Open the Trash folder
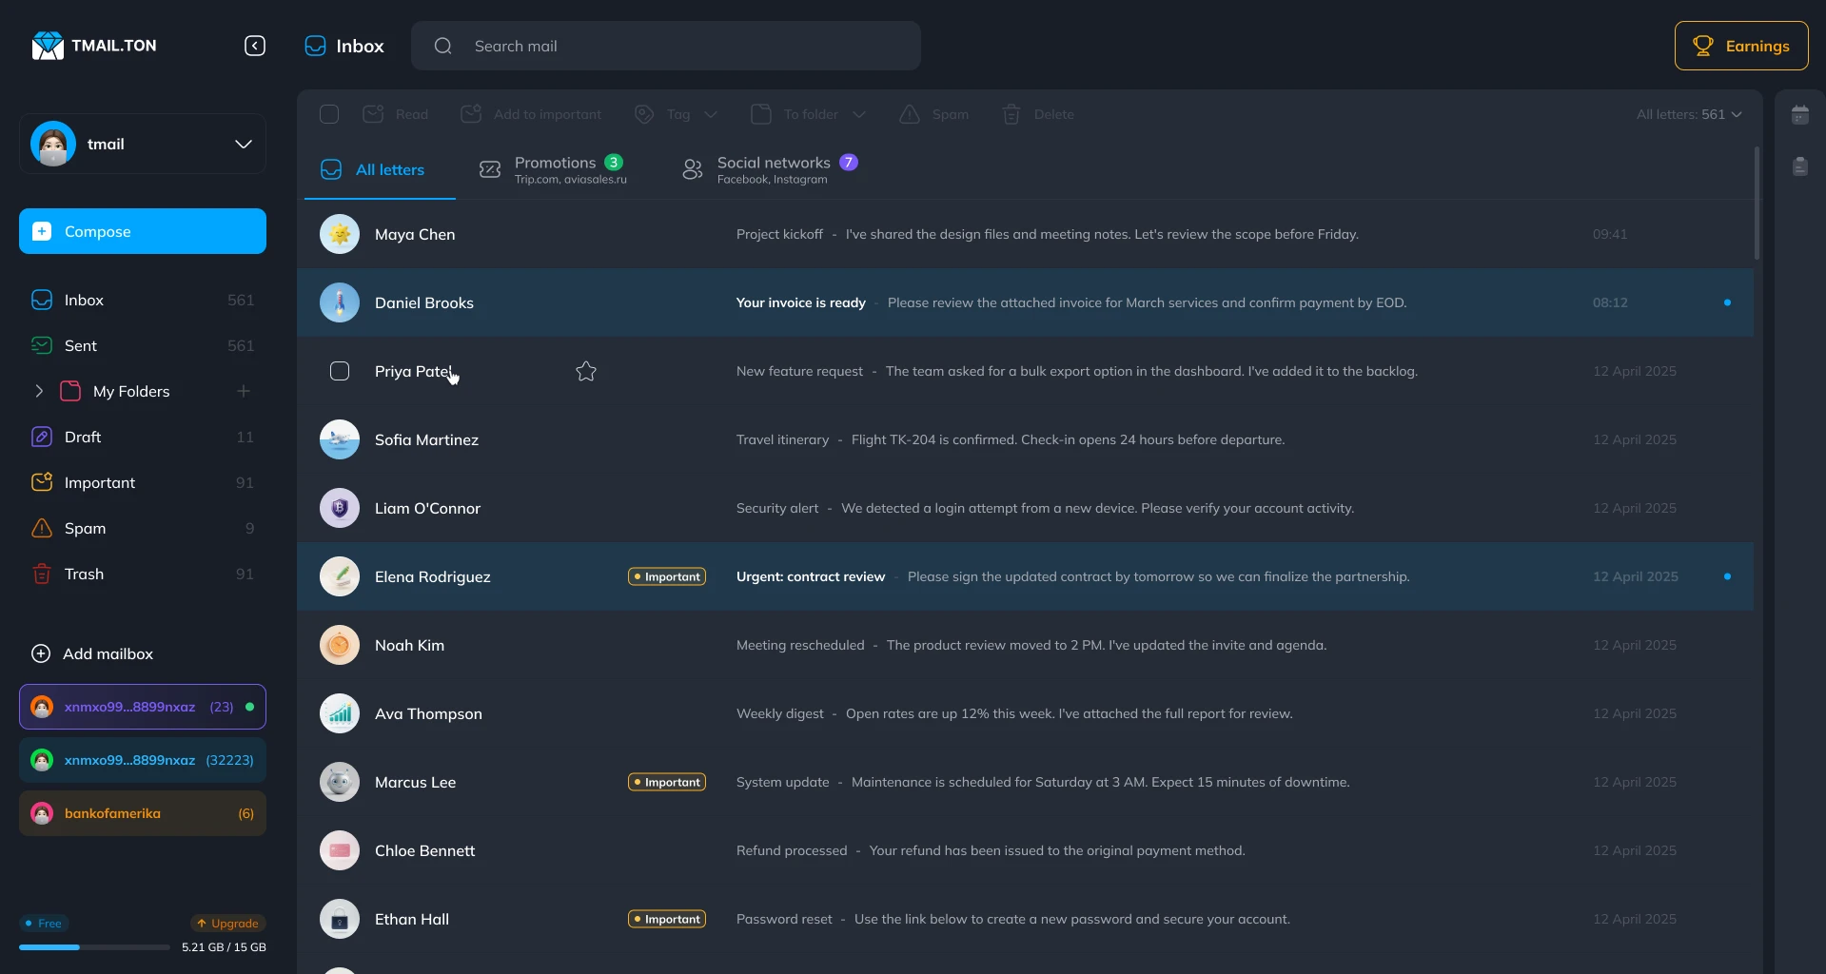The height and width of the screenshot is (974, 1826). (x=143, y=574)
